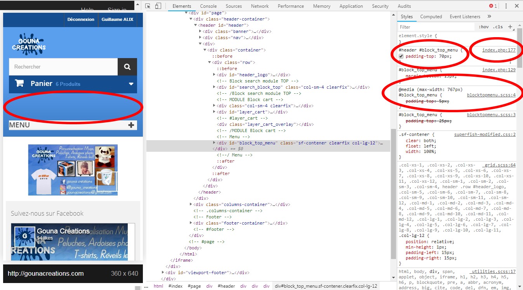523x290 pixels.
Task: Collapse the div class row node
Action: tap(210, 62)
